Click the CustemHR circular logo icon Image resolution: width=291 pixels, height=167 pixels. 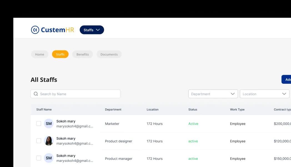point(34,30)
